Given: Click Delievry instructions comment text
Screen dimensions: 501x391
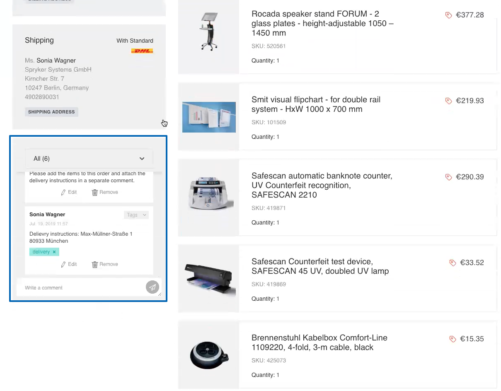Looking at the screenshot, I should tap(81, 237).
